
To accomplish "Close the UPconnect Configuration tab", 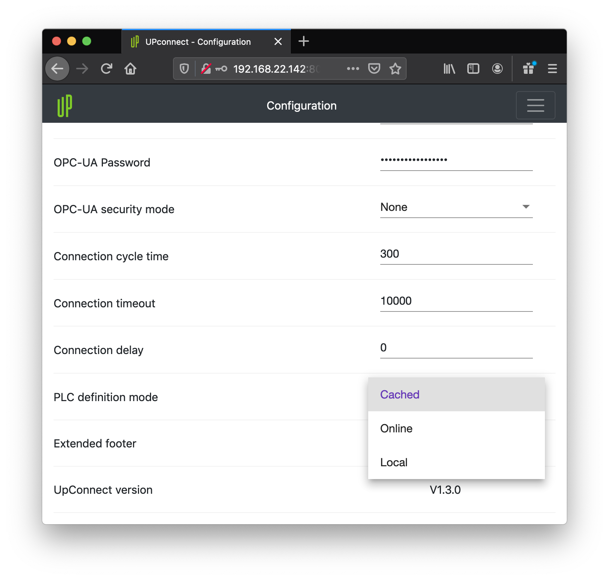I will click(x=278, y=41).
